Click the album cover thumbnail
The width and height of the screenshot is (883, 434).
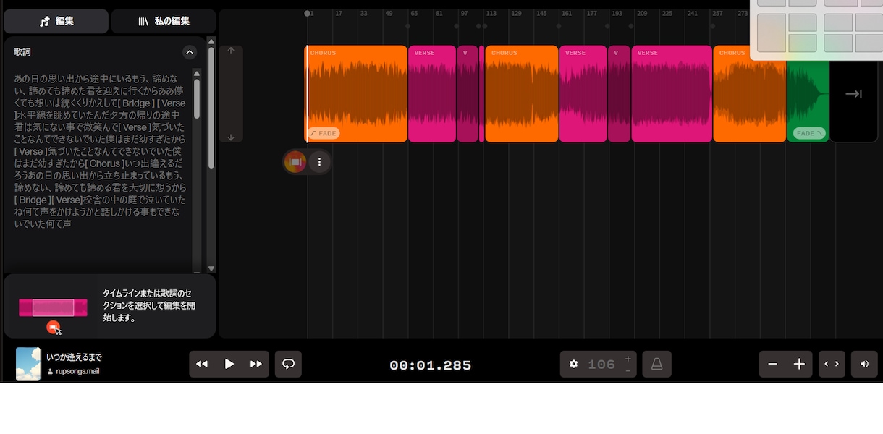28,364
